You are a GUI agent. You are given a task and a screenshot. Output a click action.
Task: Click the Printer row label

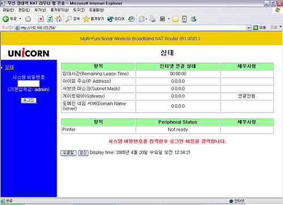click(x=68, y=130)
